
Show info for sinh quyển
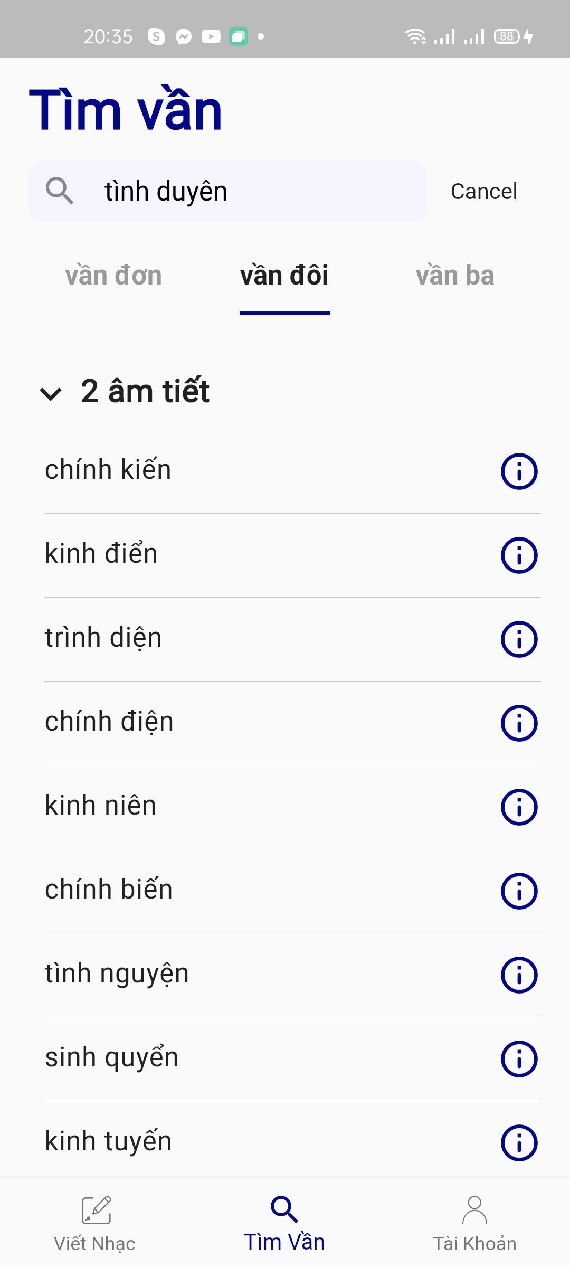point(519,1059)
